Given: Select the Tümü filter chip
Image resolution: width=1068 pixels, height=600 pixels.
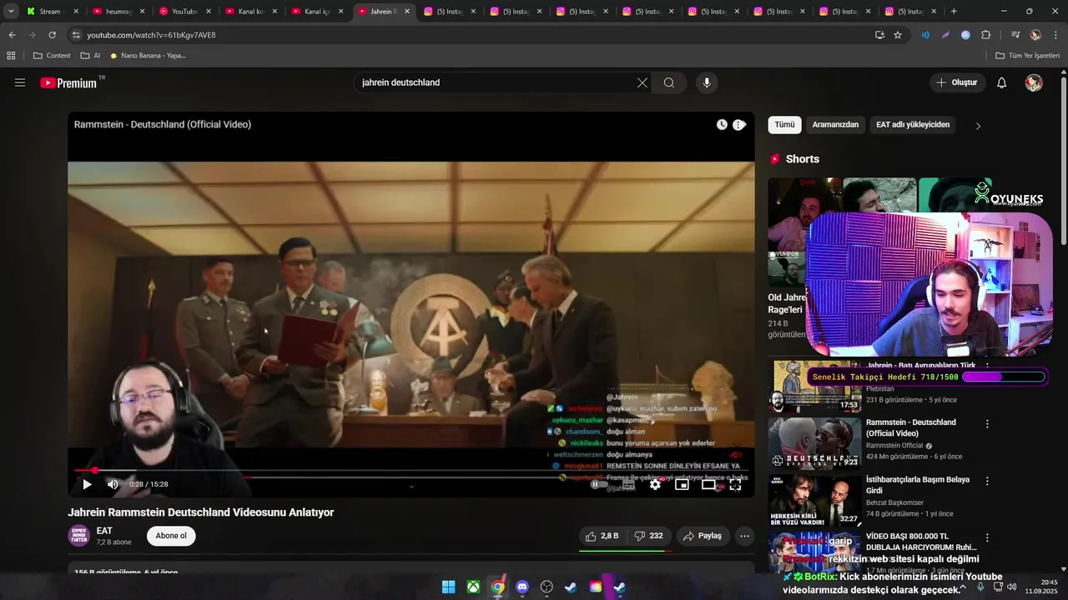Looking at the screenshot, I should click(784, 125).
